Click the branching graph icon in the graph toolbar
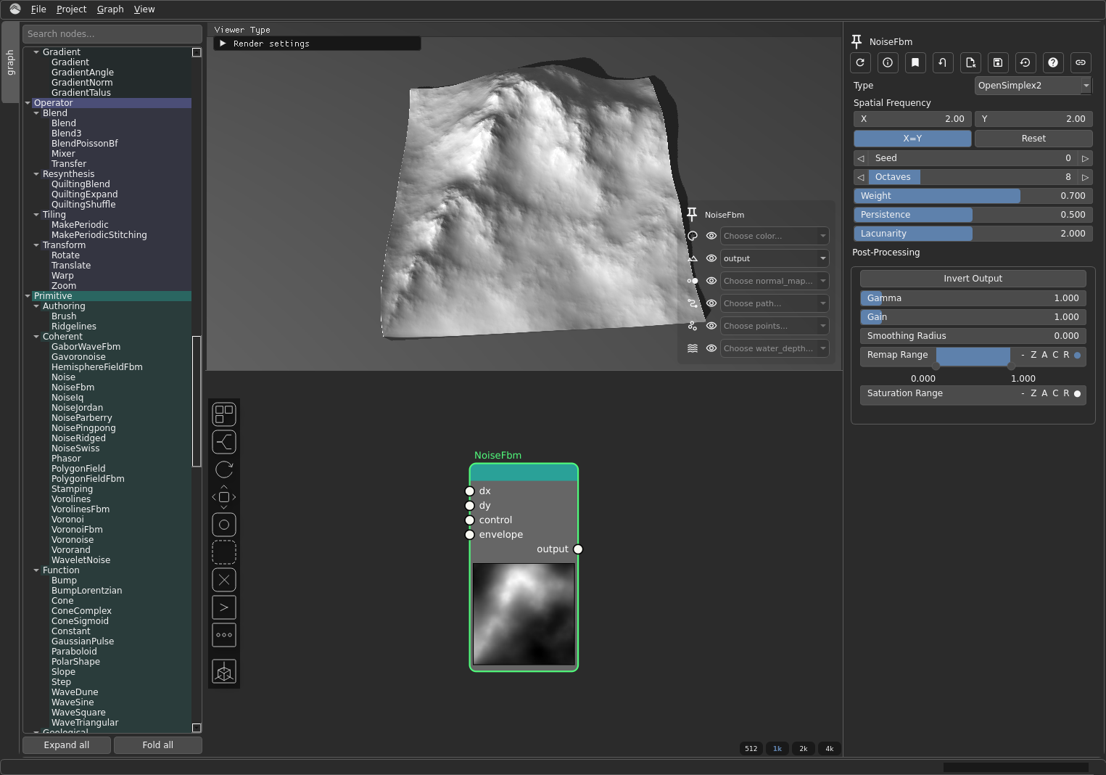The height and width of the screenshot is (775, 1106). pos(224,442)
